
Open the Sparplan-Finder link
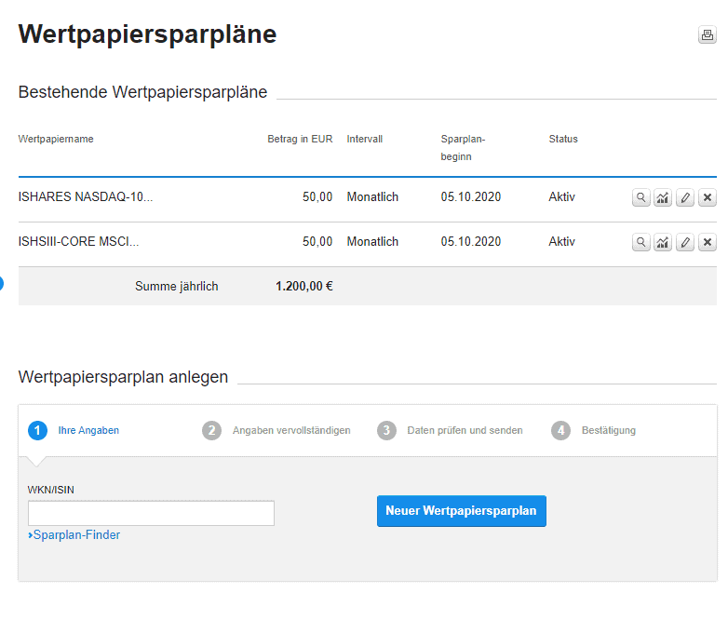pos(76,535)
